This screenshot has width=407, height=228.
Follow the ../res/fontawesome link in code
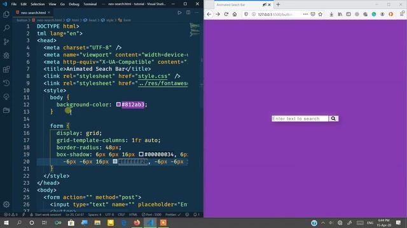click(x=163, y=84)
